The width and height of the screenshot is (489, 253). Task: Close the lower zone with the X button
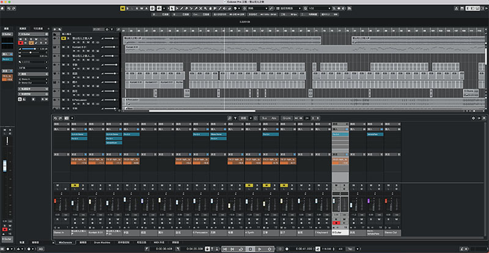click(x=53, y=243)
